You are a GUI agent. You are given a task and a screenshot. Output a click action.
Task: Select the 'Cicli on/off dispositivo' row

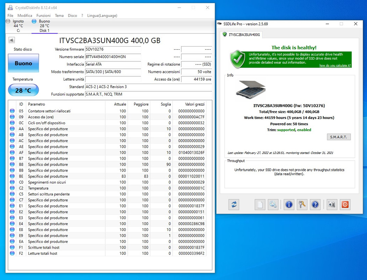(107, 123)
